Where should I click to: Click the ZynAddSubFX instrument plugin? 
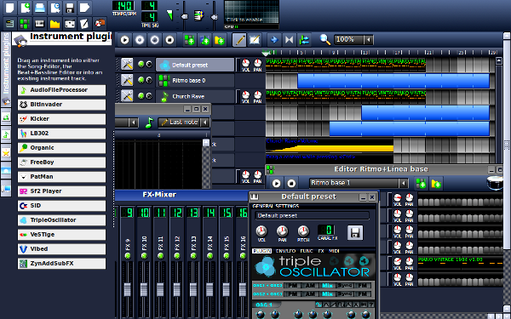[61, 264]
